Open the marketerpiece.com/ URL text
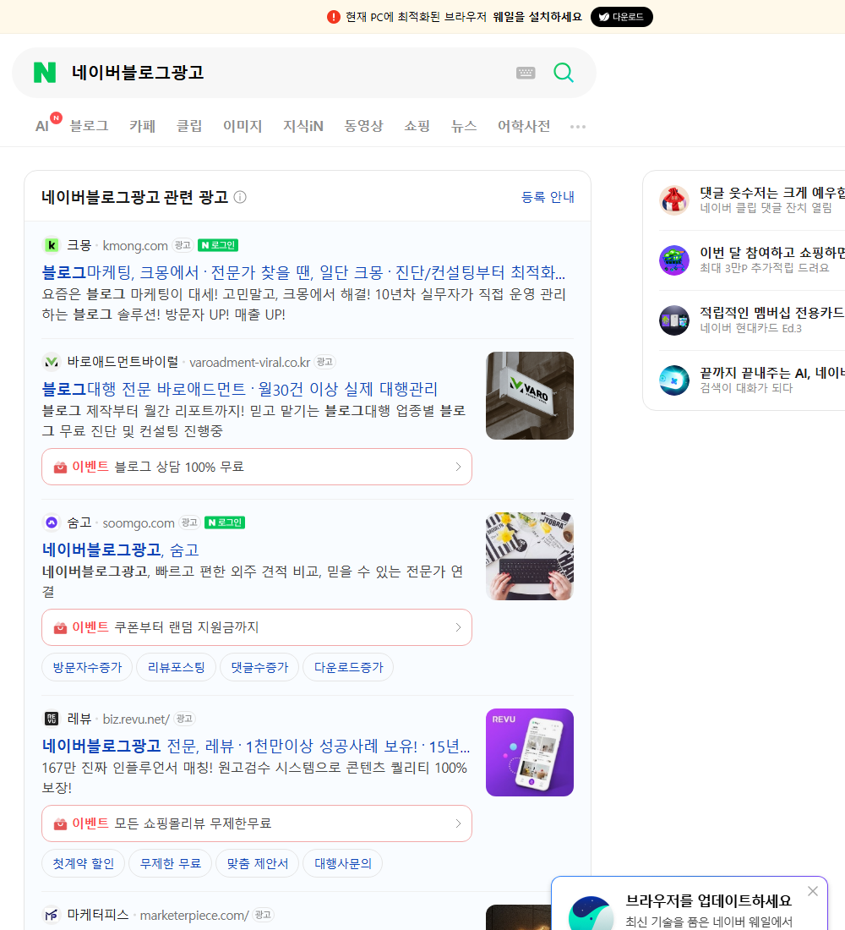Viewport: 845px width, 930px height. [x=194, y=915]
